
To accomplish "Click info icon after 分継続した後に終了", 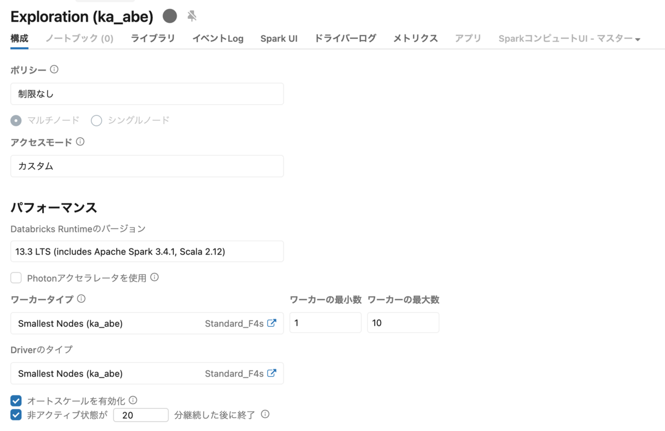I will (265, 414).
